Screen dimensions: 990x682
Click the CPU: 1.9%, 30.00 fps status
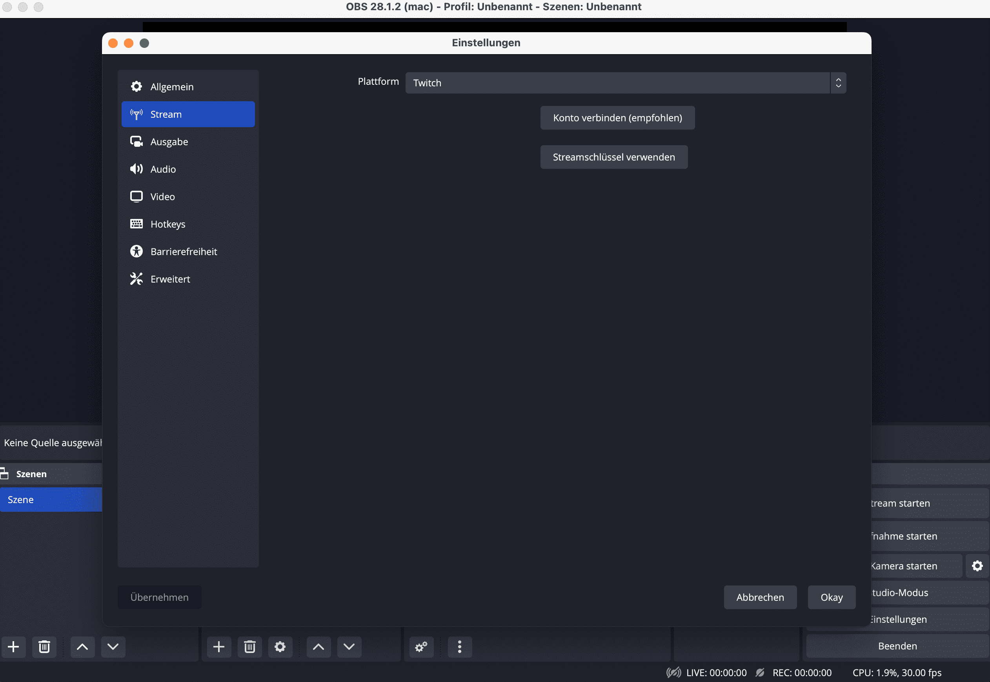click(x=897, y=673)
